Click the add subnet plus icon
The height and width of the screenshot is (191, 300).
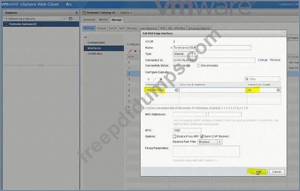pos(148,79)
